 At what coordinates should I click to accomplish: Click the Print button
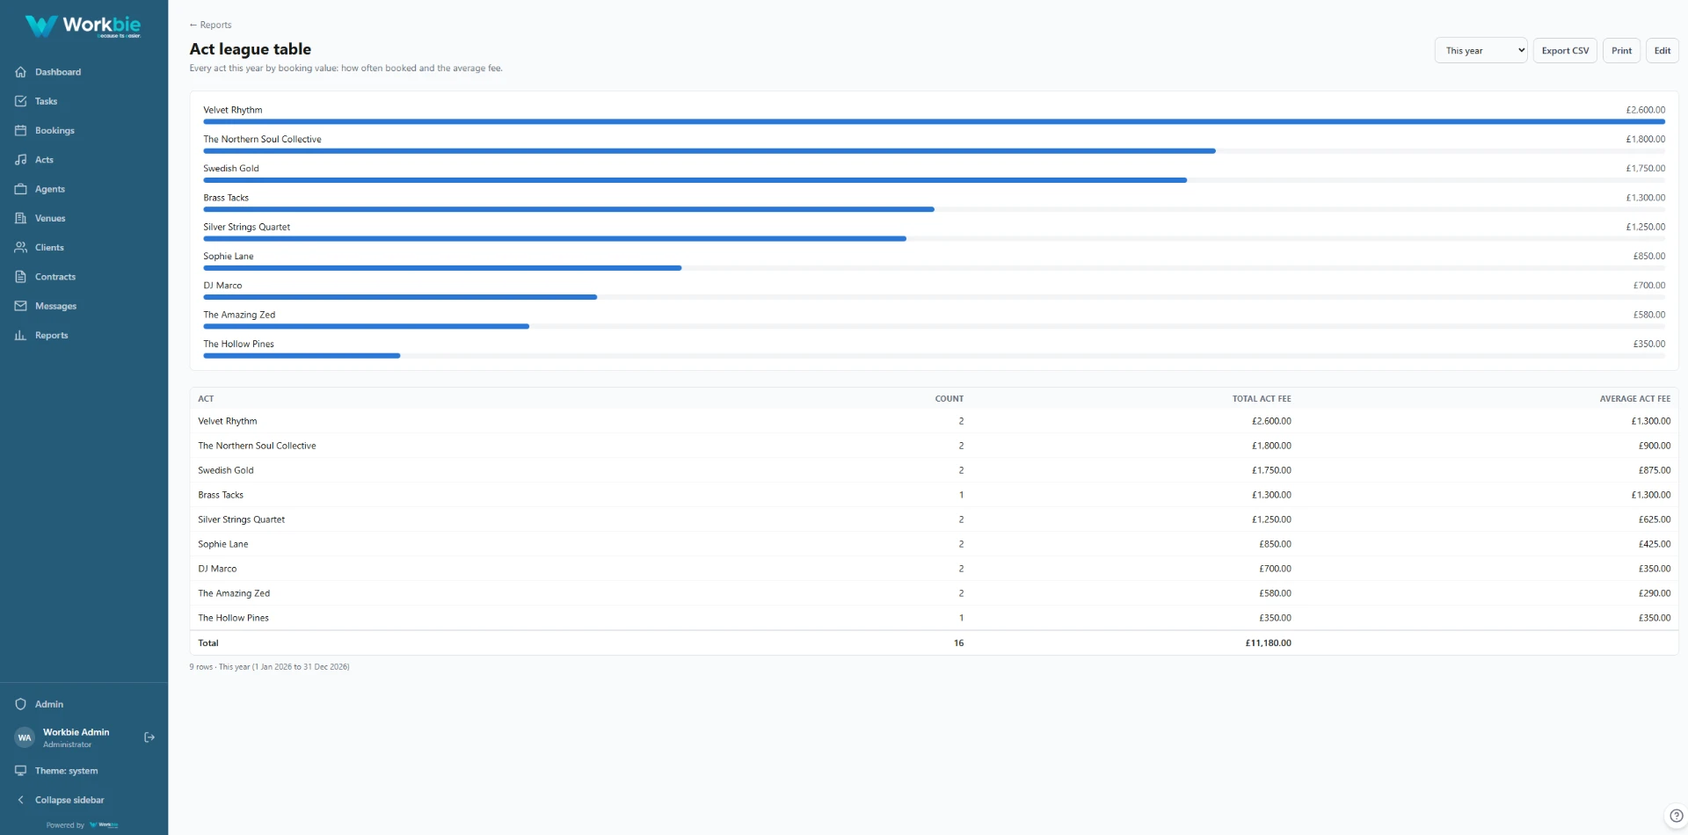point(1621,50)
